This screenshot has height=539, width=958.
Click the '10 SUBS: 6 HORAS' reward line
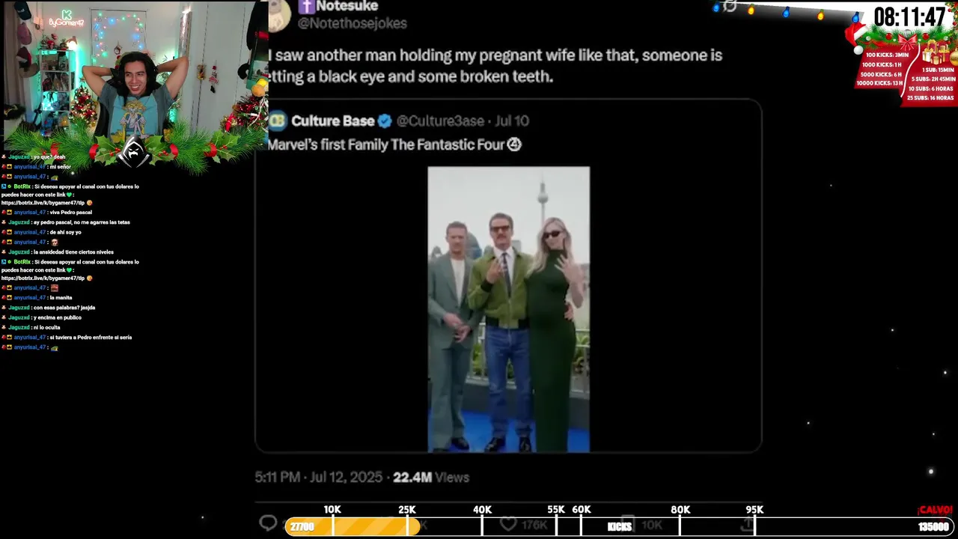coord(931,88)
